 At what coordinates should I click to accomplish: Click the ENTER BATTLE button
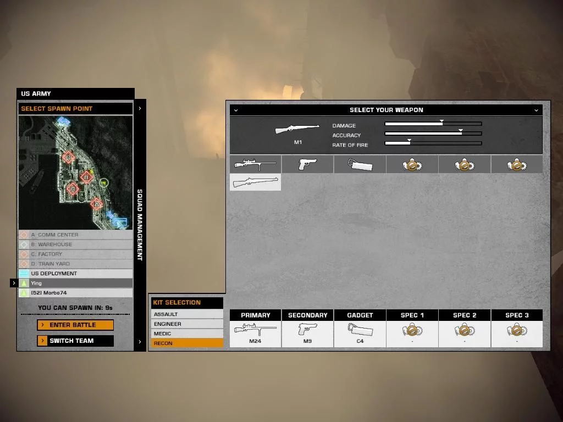[x=75, y=325]
